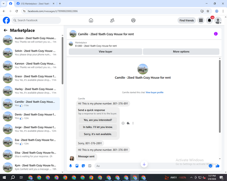This screenshot has width=227, height=181.
Task: Open the View buyer profile link
Action: click(154, 92)
